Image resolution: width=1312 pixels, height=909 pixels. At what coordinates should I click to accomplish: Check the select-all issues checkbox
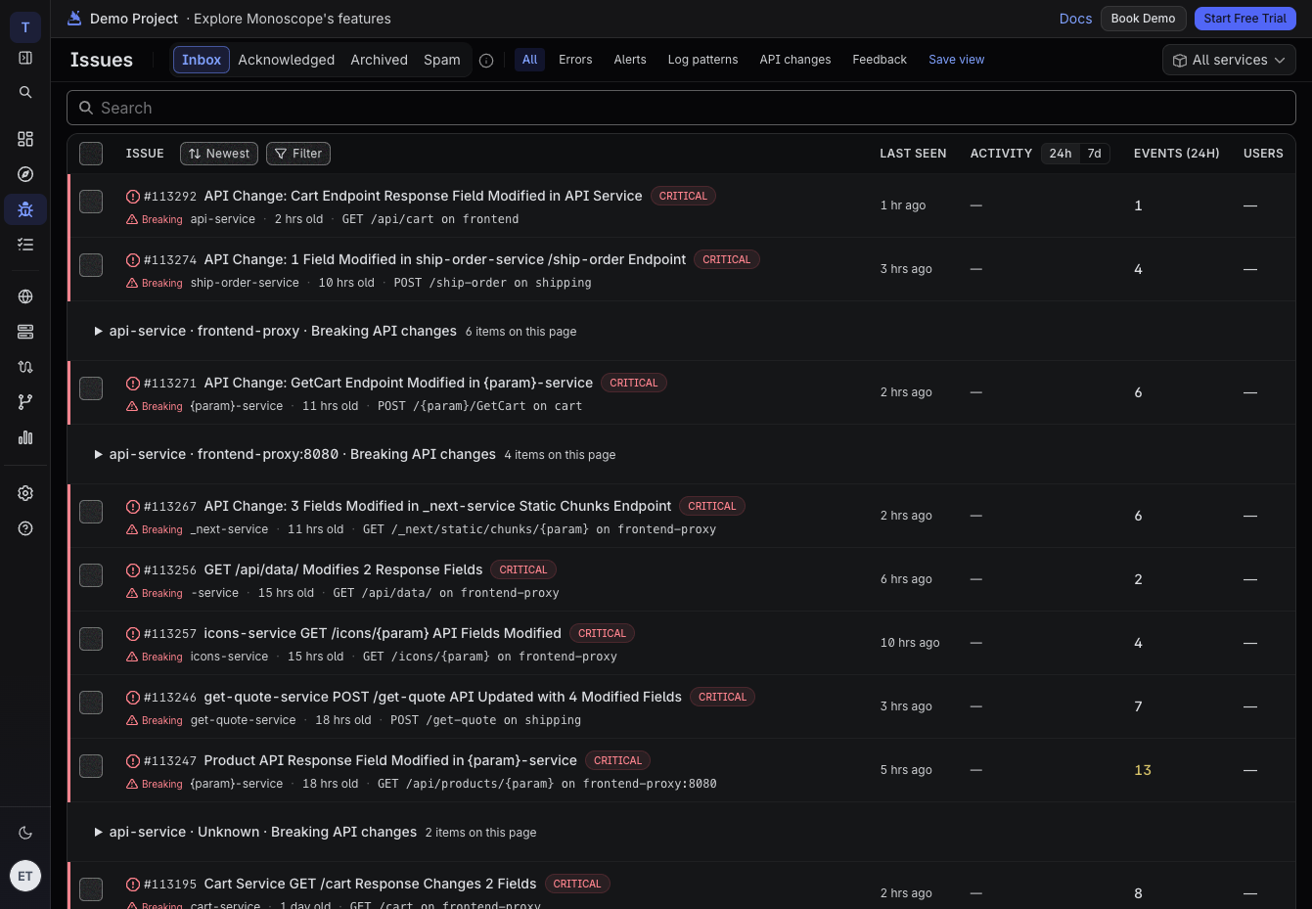click(91, 154)
